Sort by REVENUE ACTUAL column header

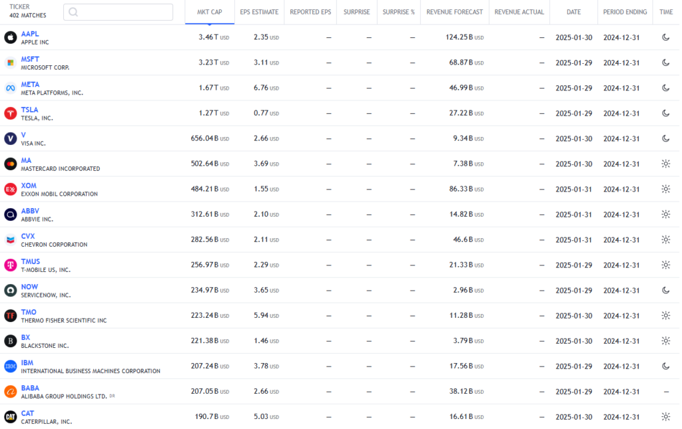pos(519,12)
